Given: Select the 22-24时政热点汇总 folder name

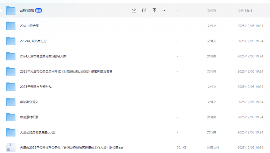Looking at the screenshot, I should click(x=33, y=41).
